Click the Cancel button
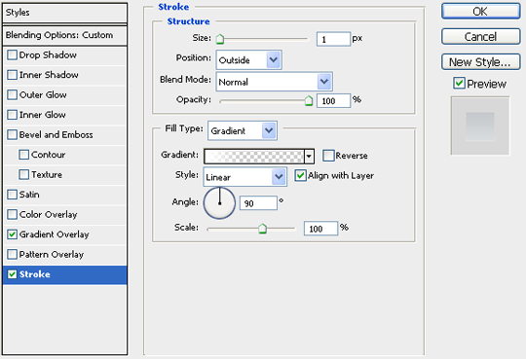526x359 pixels. (481, 37)
